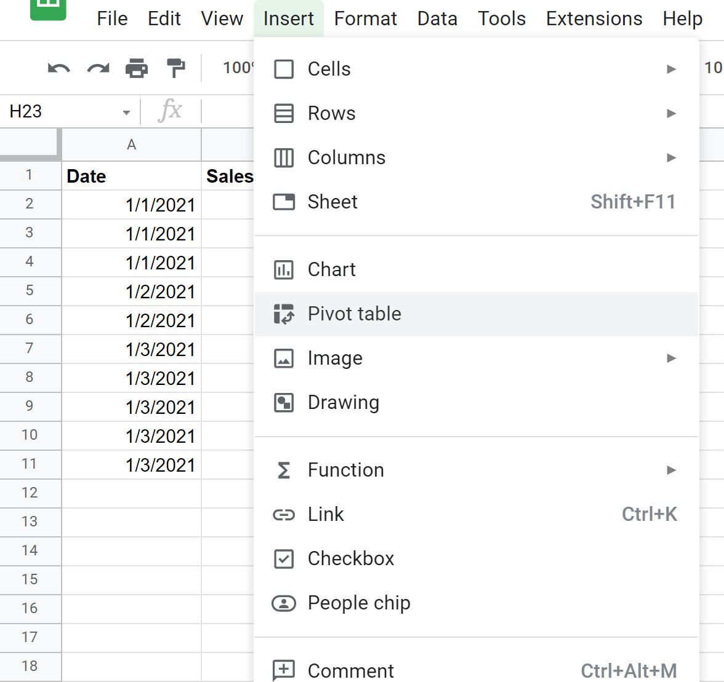Click the Link chain icon
Screen dimensions: 724x682
283,515
